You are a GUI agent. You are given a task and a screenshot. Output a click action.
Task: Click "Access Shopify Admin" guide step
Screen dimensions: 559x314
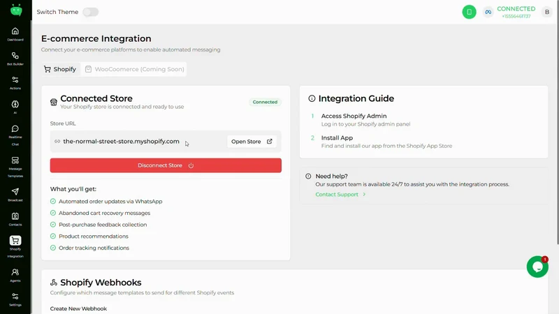(354, 116)
